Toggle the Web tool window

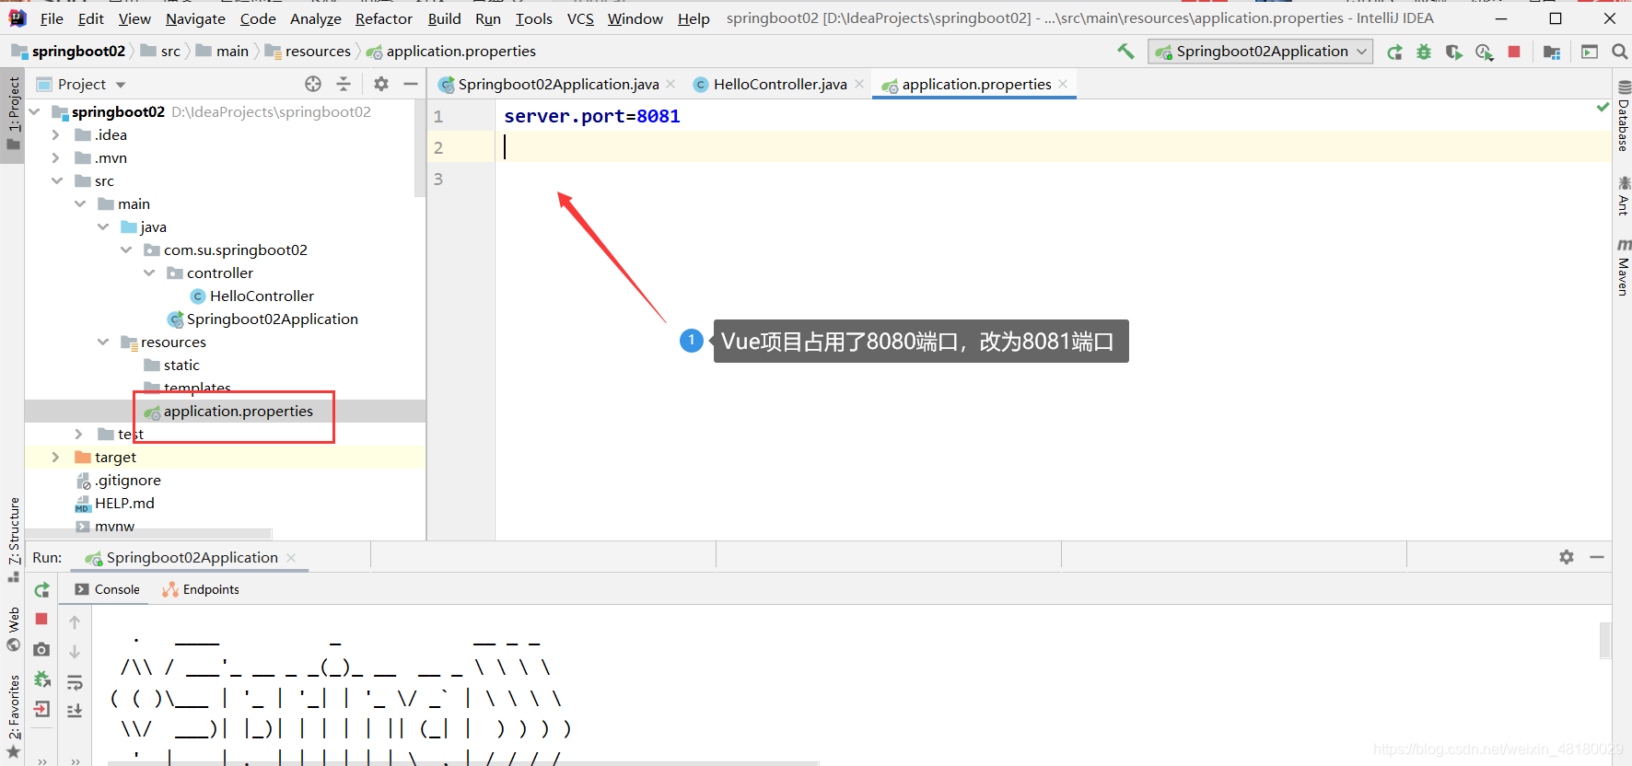click(13, 629)
